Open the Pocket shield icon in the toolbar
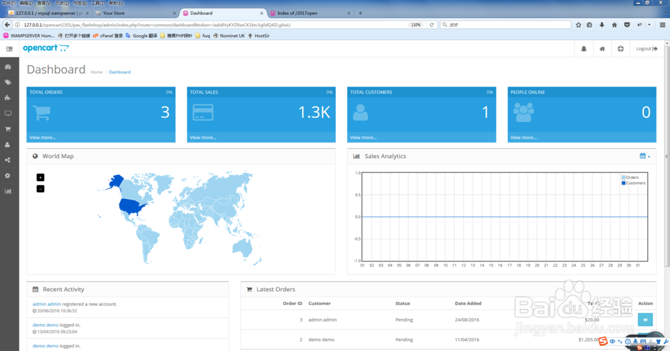 (627, 25)
